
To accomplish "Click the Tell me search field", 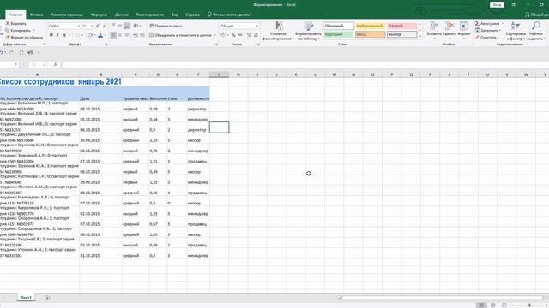I will tap(229, 15).
